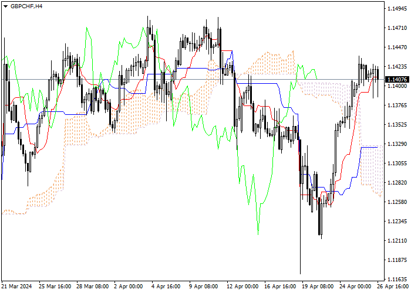Screen dimensions: 411x293
Task: Open the chart menu triangle beside GBPCHF,H4
Action: [x=5, y=6]
